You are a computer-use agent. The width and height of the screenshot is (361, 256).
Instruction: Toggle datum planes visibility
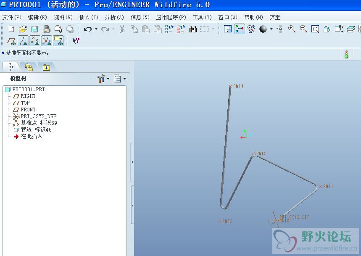coord(11,41)
